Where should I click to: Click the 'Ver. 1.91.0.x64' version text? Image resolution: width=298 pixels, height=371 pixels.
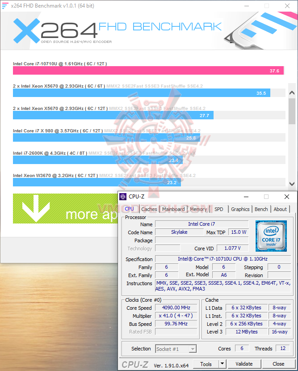pos(171,366)
